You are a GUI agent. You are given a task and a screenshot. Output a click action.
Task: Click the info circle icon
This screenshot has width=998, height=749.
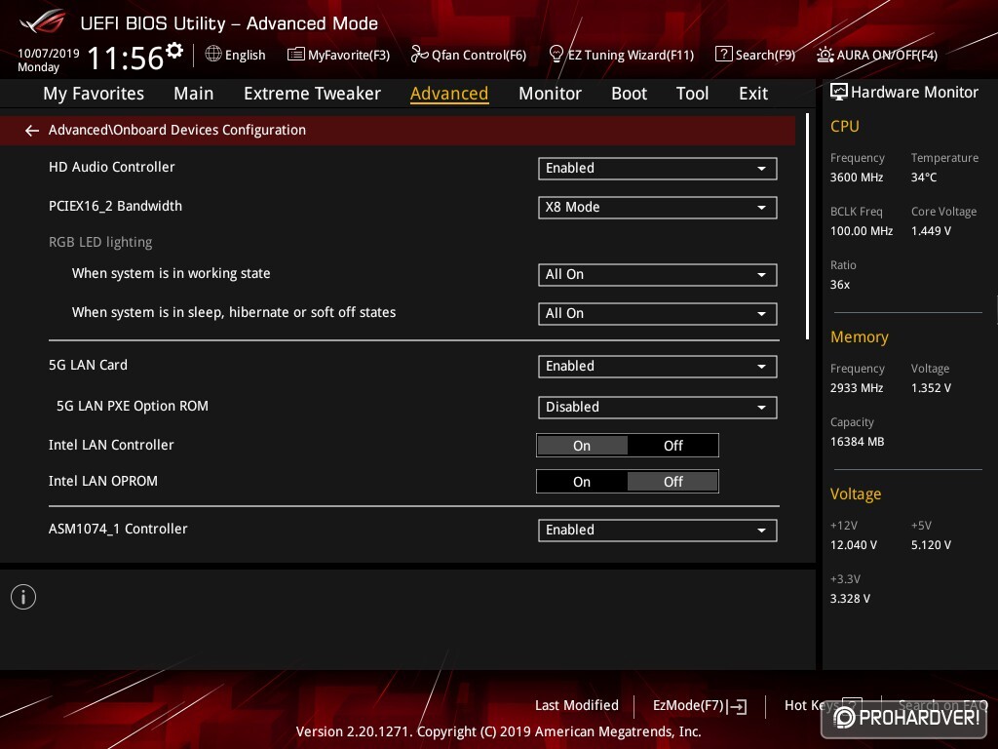coord(23,597)
